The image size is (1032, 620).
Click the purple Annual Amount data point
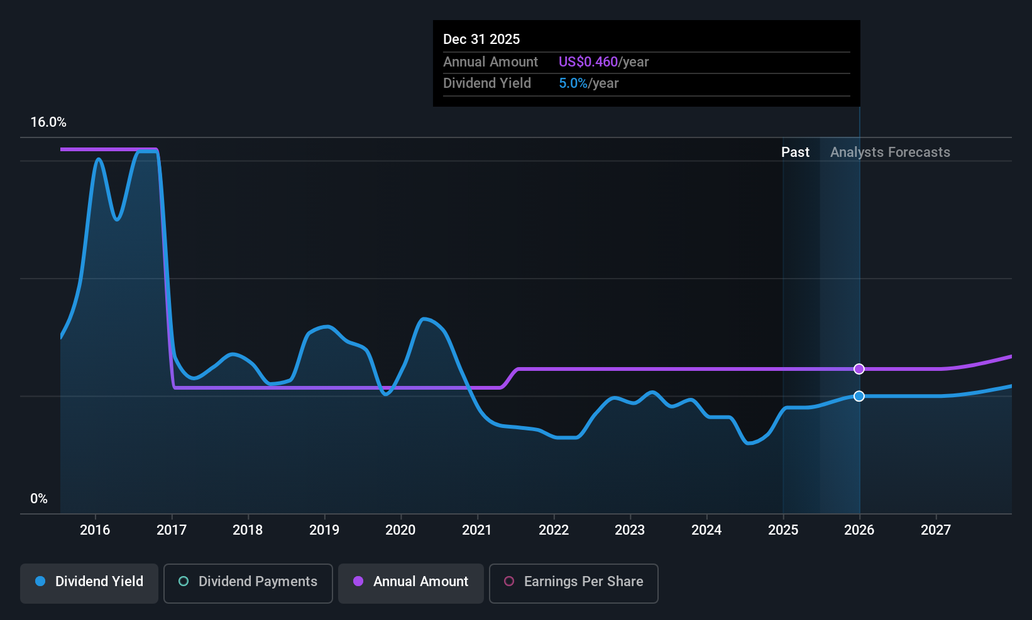coord(859,369)
